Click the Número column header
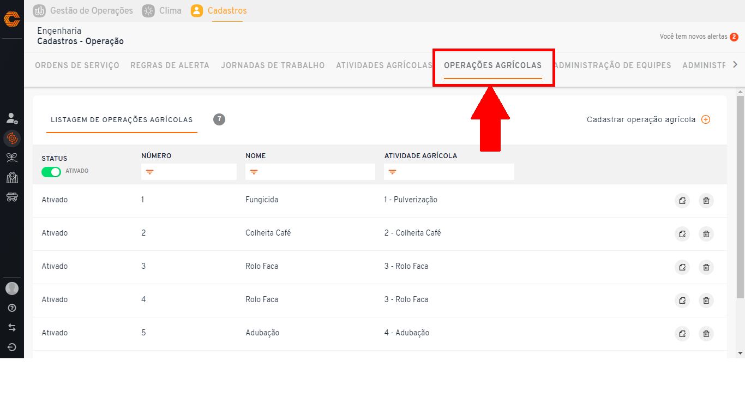Screen dimensions: 745x397 pos(157,156)
